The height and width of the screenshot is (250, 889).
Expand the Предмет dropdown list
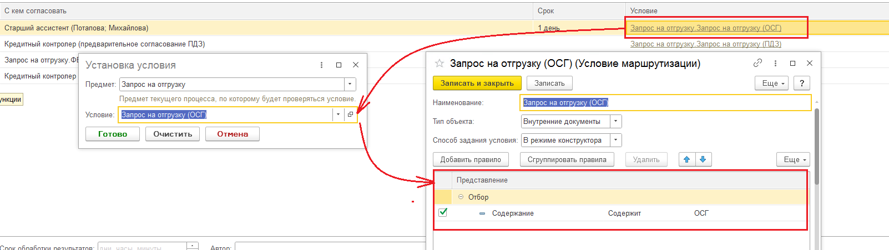click(x=350, y=84)
